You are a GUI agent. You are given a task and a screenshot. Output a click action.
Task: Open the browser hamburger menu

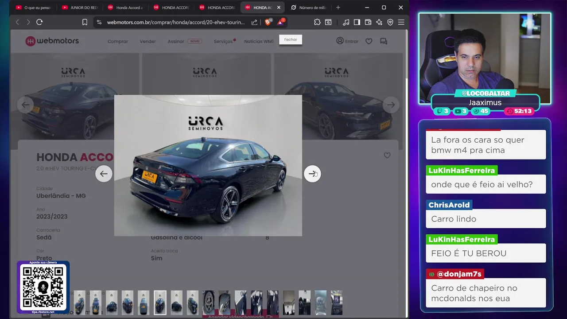[x=401, y=22]
